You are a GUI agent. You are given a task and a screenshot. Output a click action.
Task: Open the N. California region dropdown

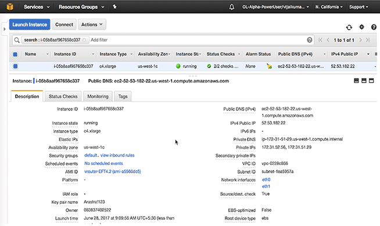click(329, 7)
